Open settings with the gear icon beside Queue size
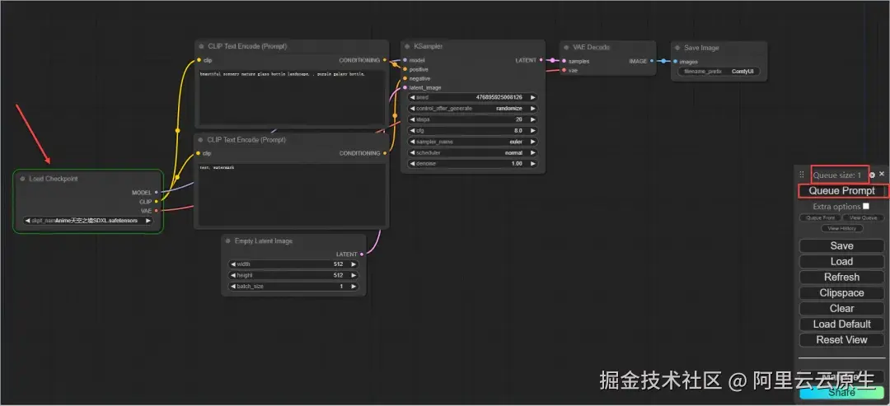Viewport: 890px width, 406px height. pyautogui.click(x=873, y=175)
